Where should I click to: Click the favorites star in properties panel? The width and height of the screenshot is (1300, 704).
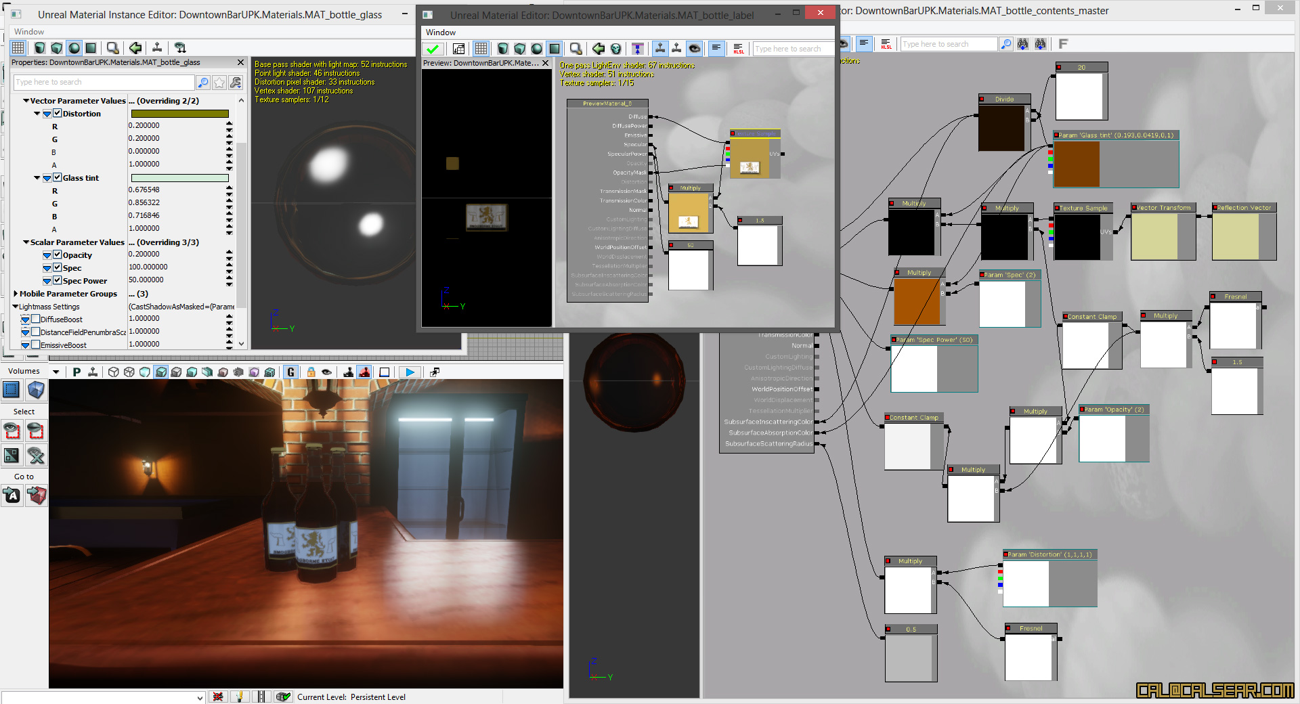tap(219, 82)
